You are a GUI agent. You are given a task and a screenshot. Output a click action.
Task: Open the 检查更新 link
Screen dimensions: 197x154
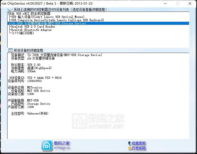click(139, 143)
